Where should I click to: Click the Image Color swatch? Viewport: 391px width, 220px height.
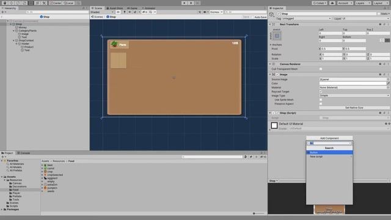coord(353,83)
